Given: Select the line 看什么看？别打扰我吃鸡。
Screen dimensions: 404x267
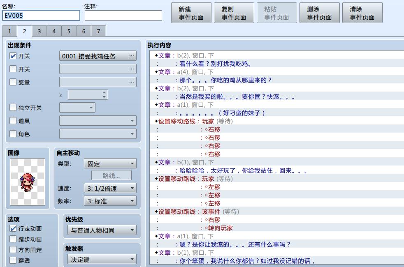Looking at the screenshot, I should coord(277,64).
